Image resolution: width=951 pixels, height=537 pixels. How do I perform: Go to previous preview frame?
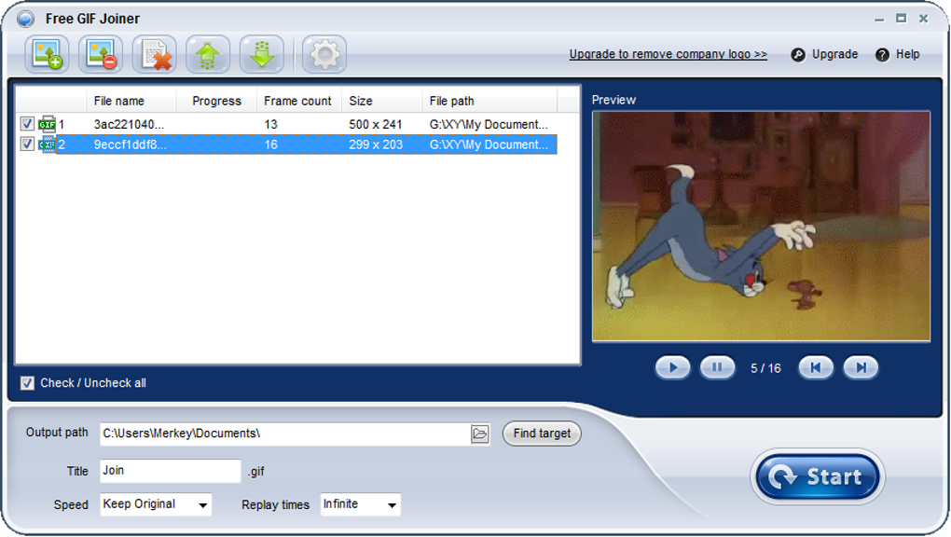816,367
